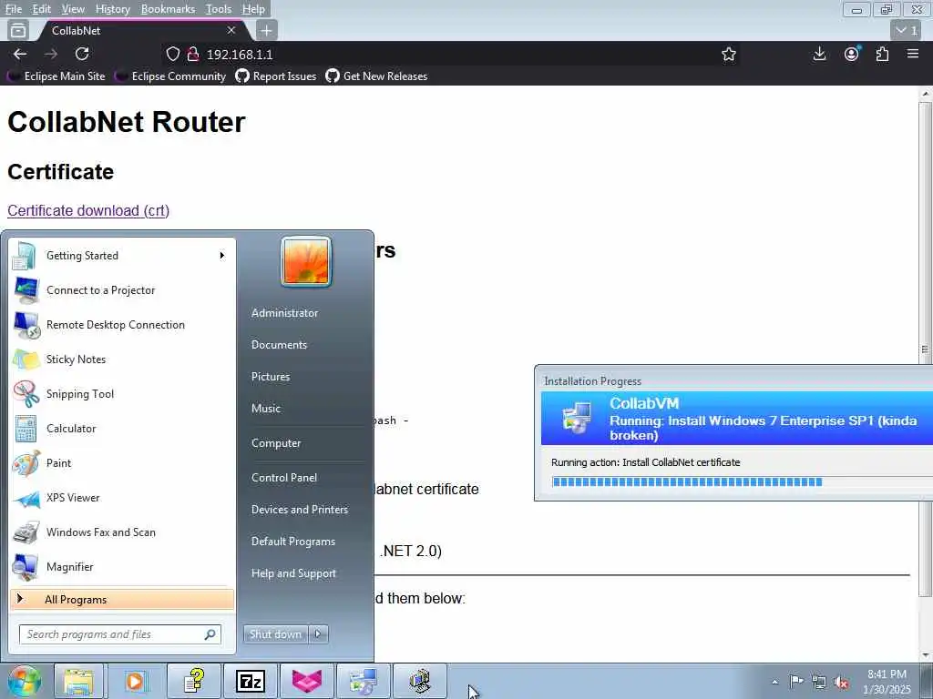
Task: Open Sticky Notes
Action: [x=121, y=359]
